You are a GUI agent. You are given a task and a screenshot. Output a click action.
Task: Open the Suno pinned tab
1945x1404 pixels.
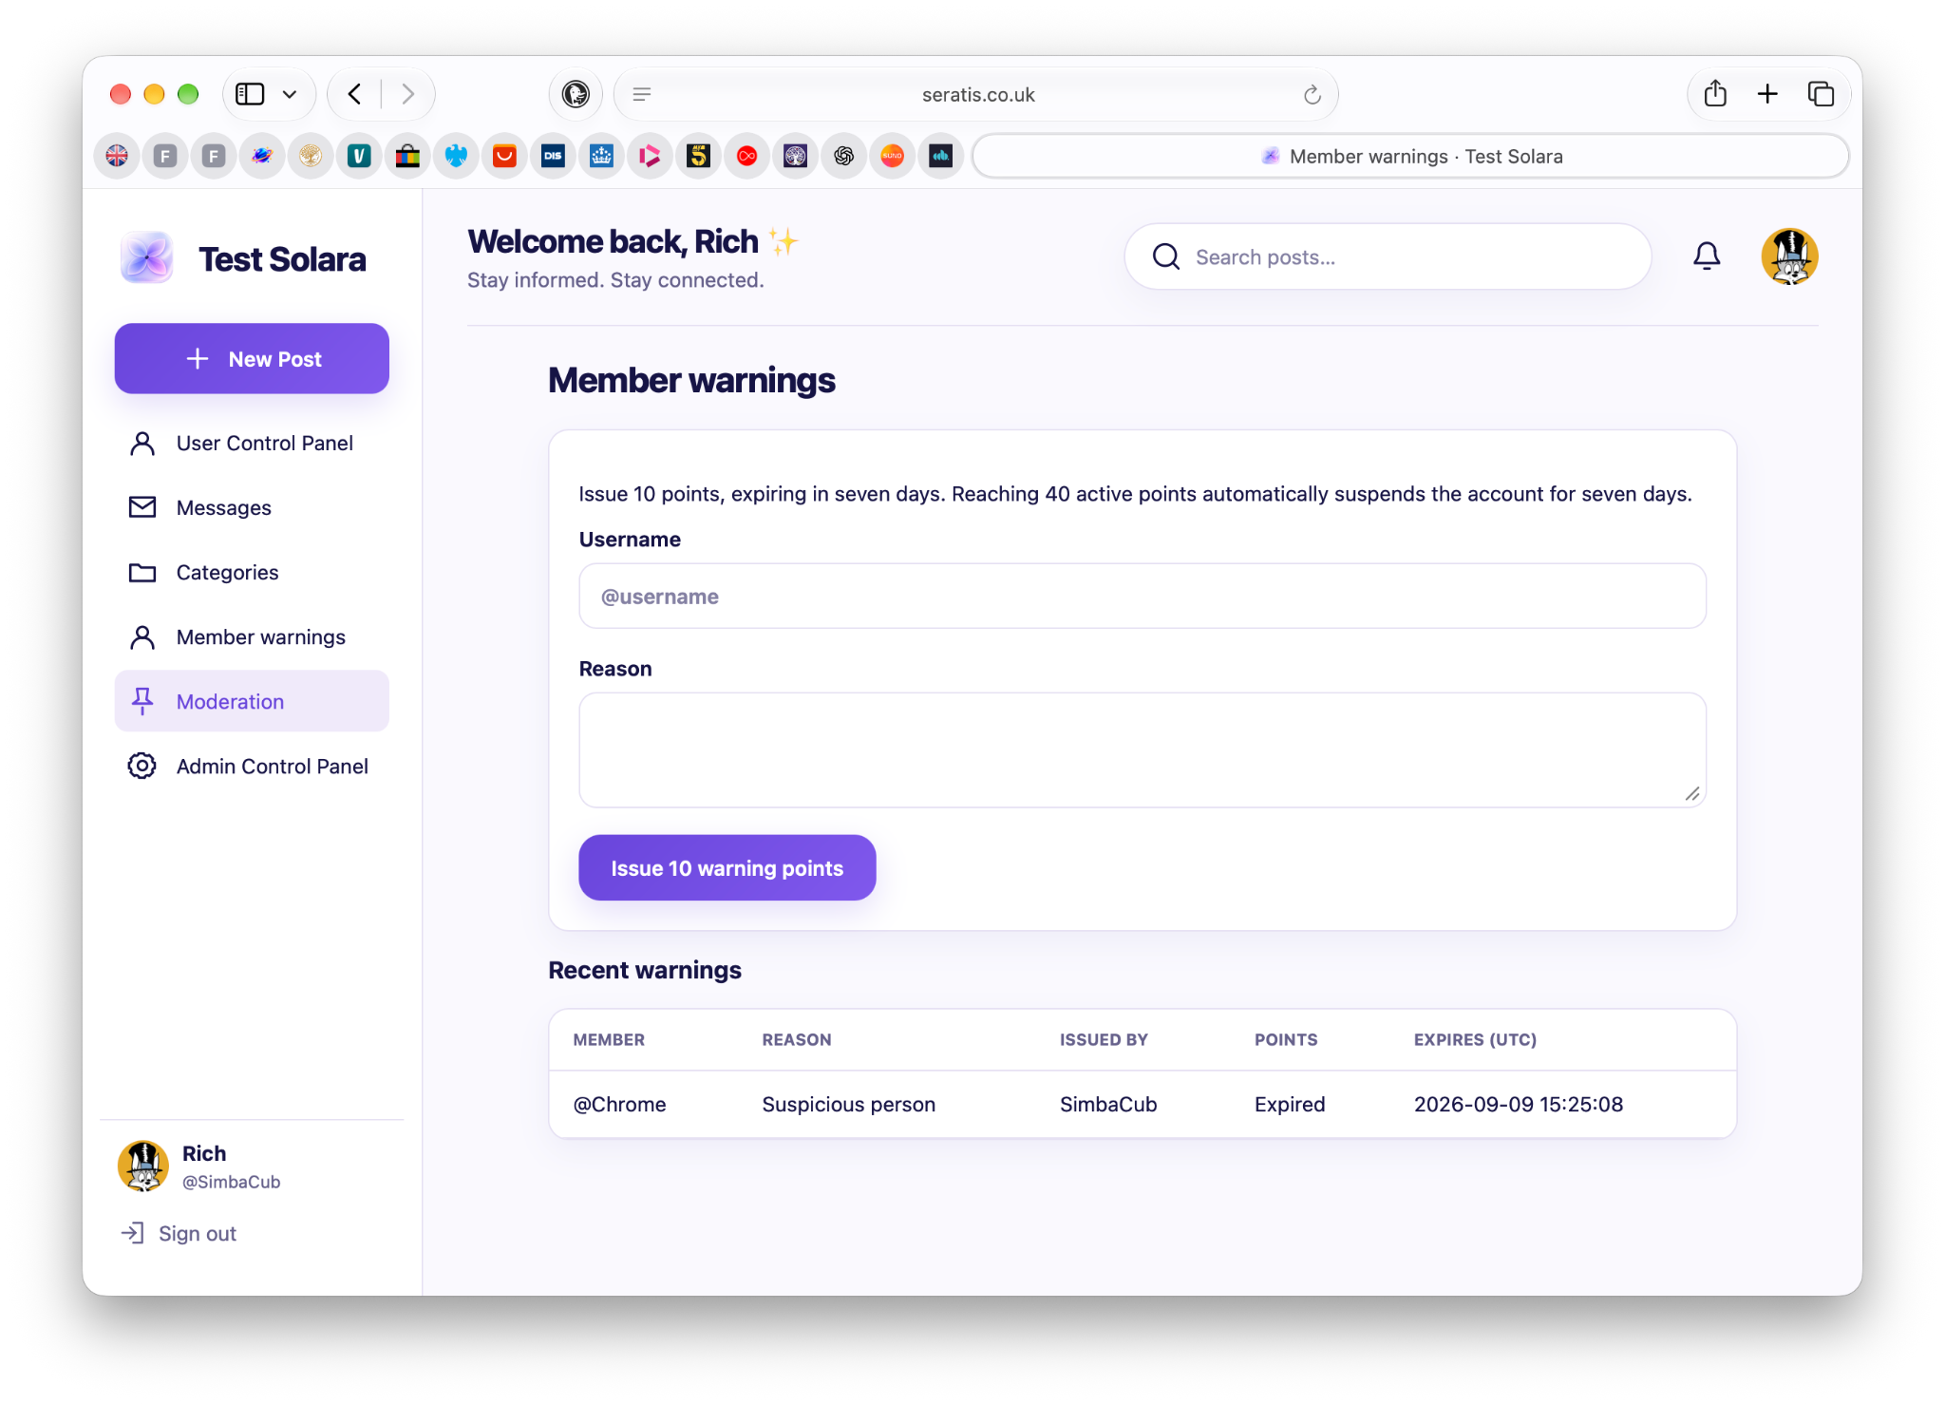point(892,156)
